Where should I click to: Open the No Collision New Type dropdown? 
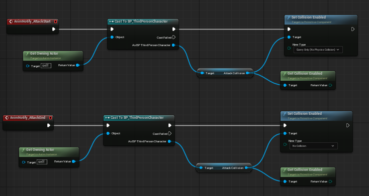pos(314,146)
